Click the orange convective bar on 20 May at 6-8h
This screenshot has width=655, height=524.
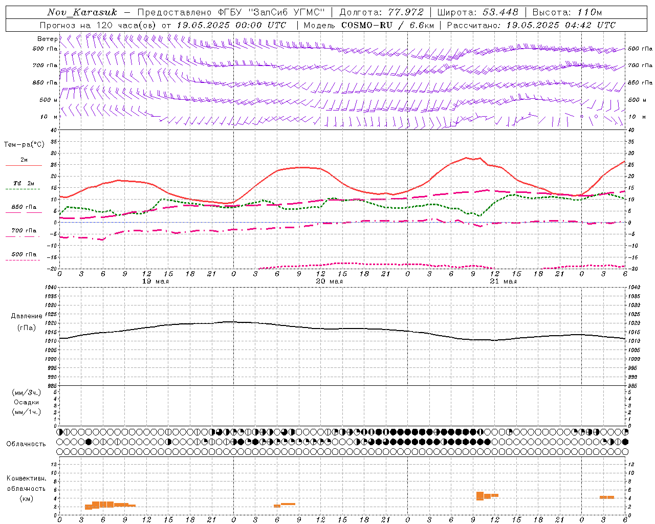coord(285,505)
